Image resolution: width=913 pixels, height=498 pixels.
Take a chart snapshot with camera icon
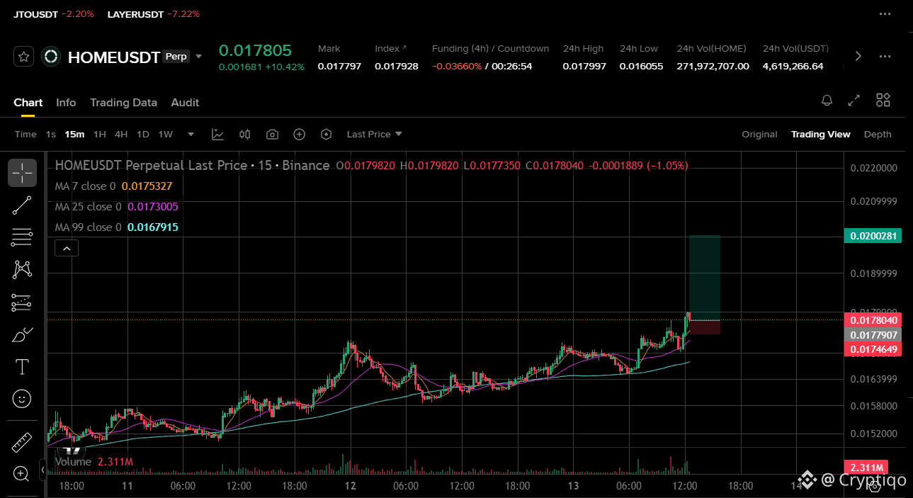pos(272,134)
